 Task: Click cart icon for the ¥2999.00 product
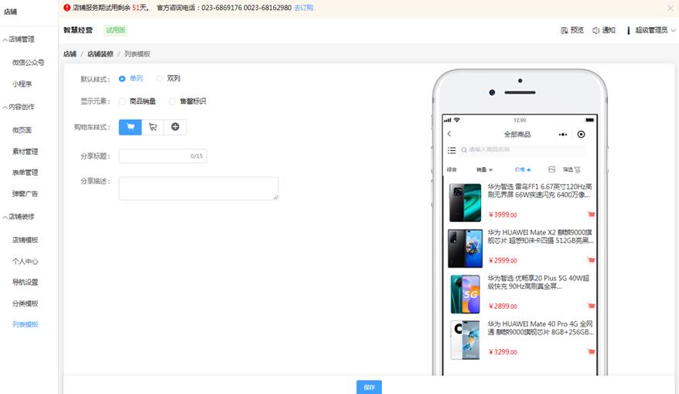[x=591, y=260]
